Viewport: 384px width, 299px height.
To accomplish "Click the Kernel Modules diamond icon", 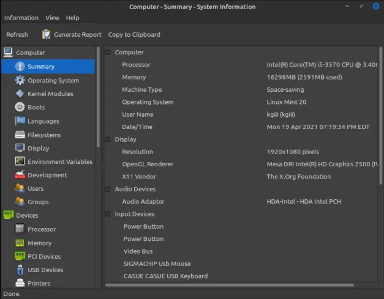I will tap(20, 94).
